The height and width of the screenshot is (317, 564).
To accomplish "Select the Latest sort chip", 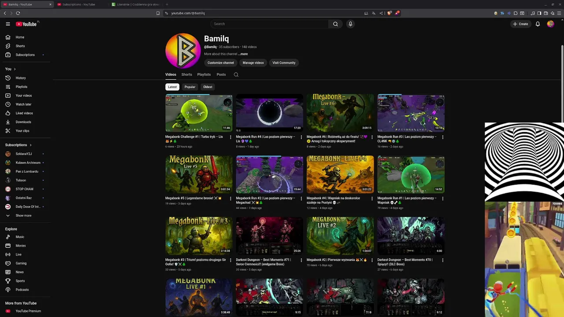I will coord(172,87).
